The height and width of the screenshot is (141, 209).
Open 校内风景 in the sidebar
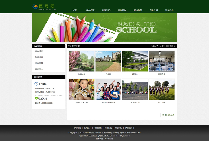pos(39,63)
